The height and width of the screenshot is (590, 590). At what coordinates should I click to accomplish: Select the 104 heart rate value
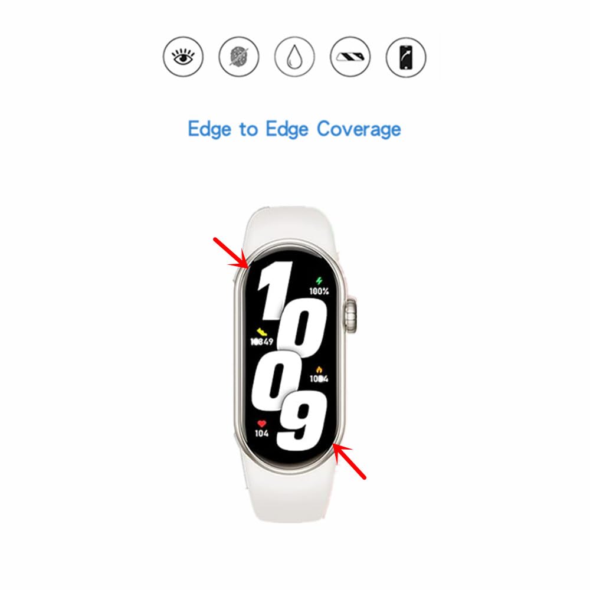point(261,434)
